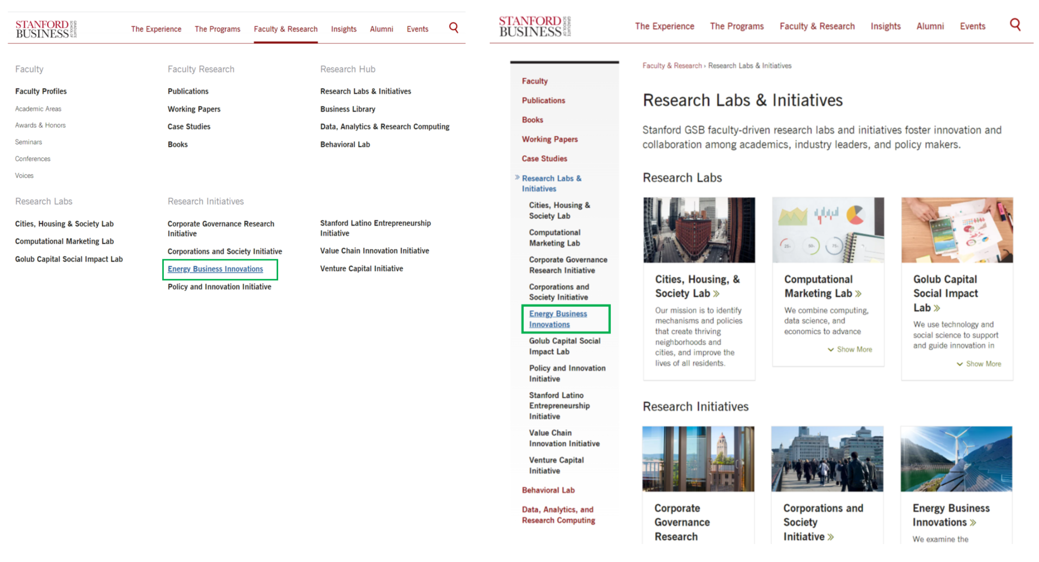The image size is (1039, 562).
Task: Open Policy and Innovation Initiative in mega menu
Action: 219,287
